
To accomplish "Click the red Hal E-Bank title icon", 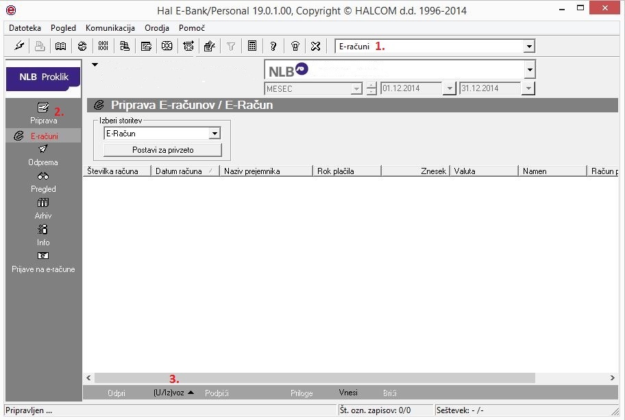I will [11, 10].
